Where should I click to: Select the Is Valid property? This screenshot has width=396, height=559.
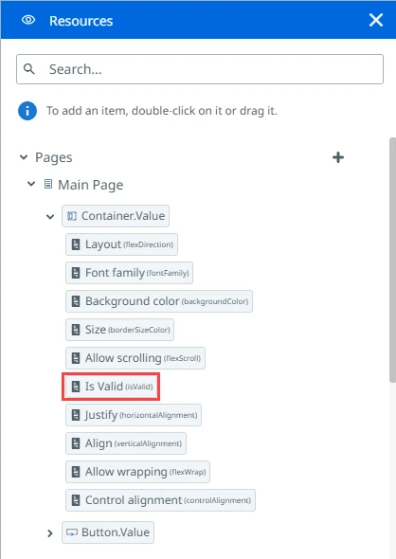point(111,387)
